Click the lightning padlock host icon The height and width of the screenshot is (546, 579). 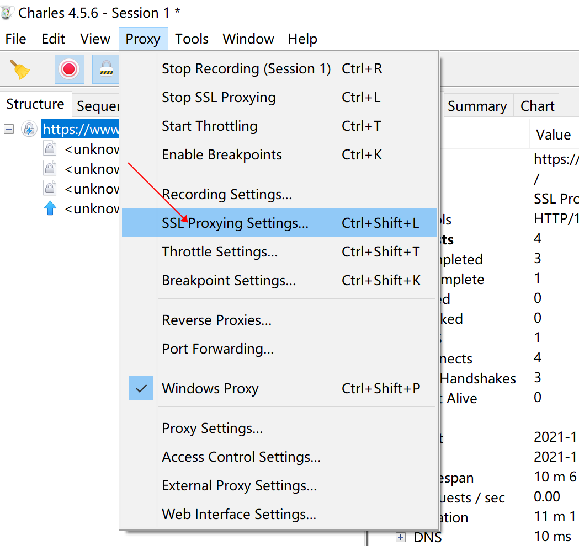[x=29, y=129]
